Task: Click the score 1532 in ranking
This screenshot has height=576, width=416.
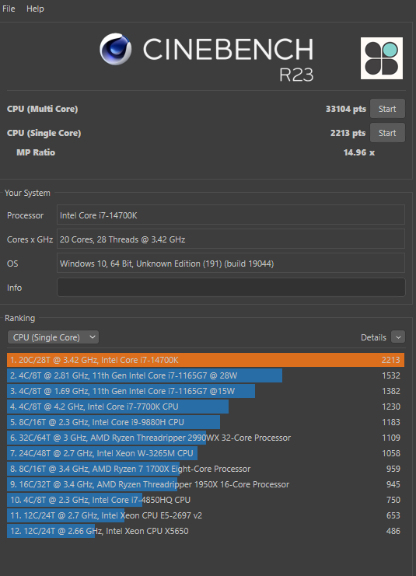Action: (x=390, y=375)
